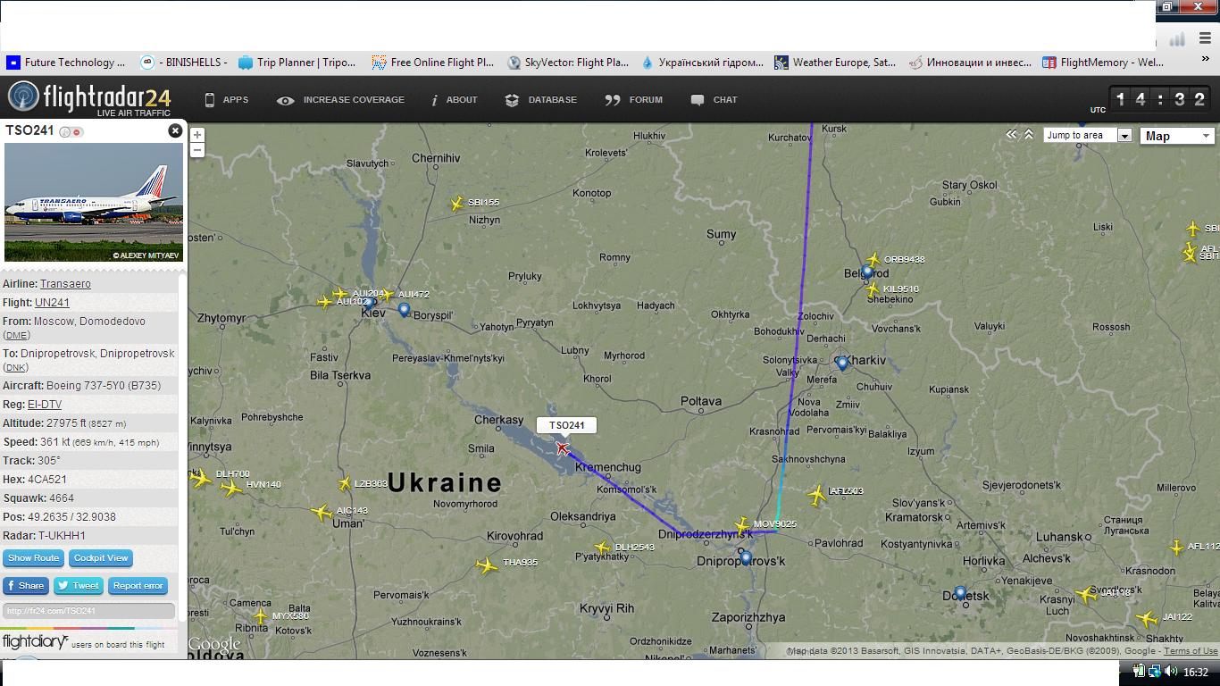1220x686 pixels.
Task: Click the Show Route button
Action: coord(33,558)
